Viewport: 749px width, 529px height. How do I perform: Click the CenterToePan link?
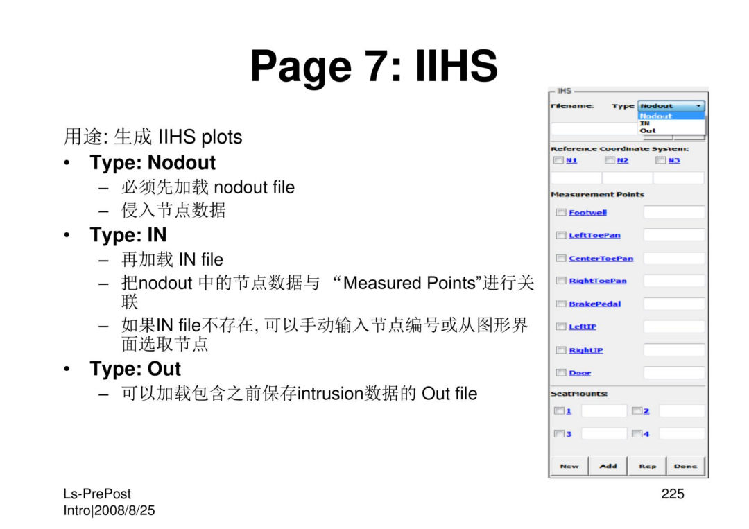pyautogui.click(x=601, y=259)
